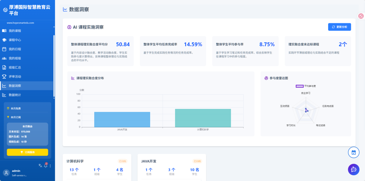Click the 班级汇总 report icon
The image size is (365, 181).
[4, 68]
